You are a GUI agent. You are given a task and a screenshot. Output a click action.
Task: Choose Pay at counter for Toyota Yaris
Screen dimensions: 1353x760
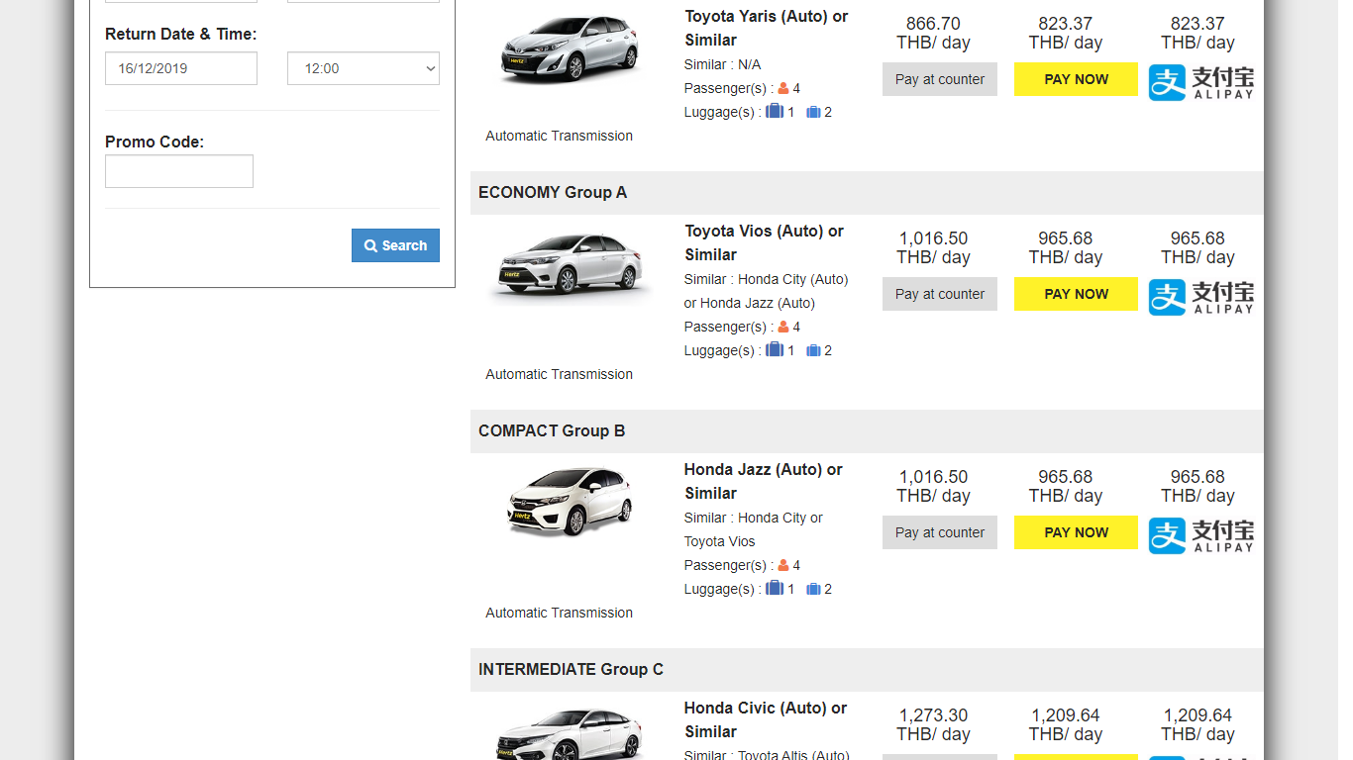(940, 79)
